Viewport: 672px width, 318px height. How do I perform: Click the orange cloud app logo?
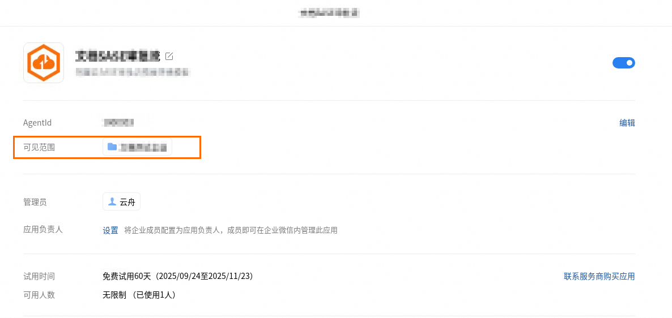(43, 62)
